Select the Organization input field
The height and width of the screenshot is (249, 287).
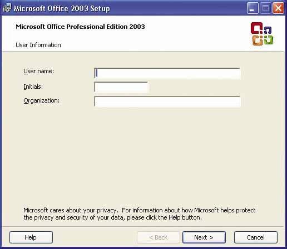click(x=167, y=101)
